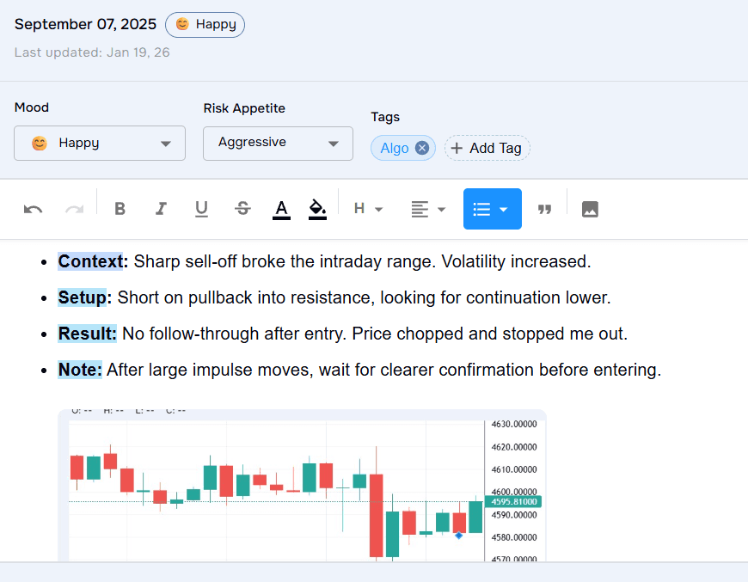The width and height of the screenshot is (748, 582).
Task: Insert a blockquote
Action: tap(544, 209)
